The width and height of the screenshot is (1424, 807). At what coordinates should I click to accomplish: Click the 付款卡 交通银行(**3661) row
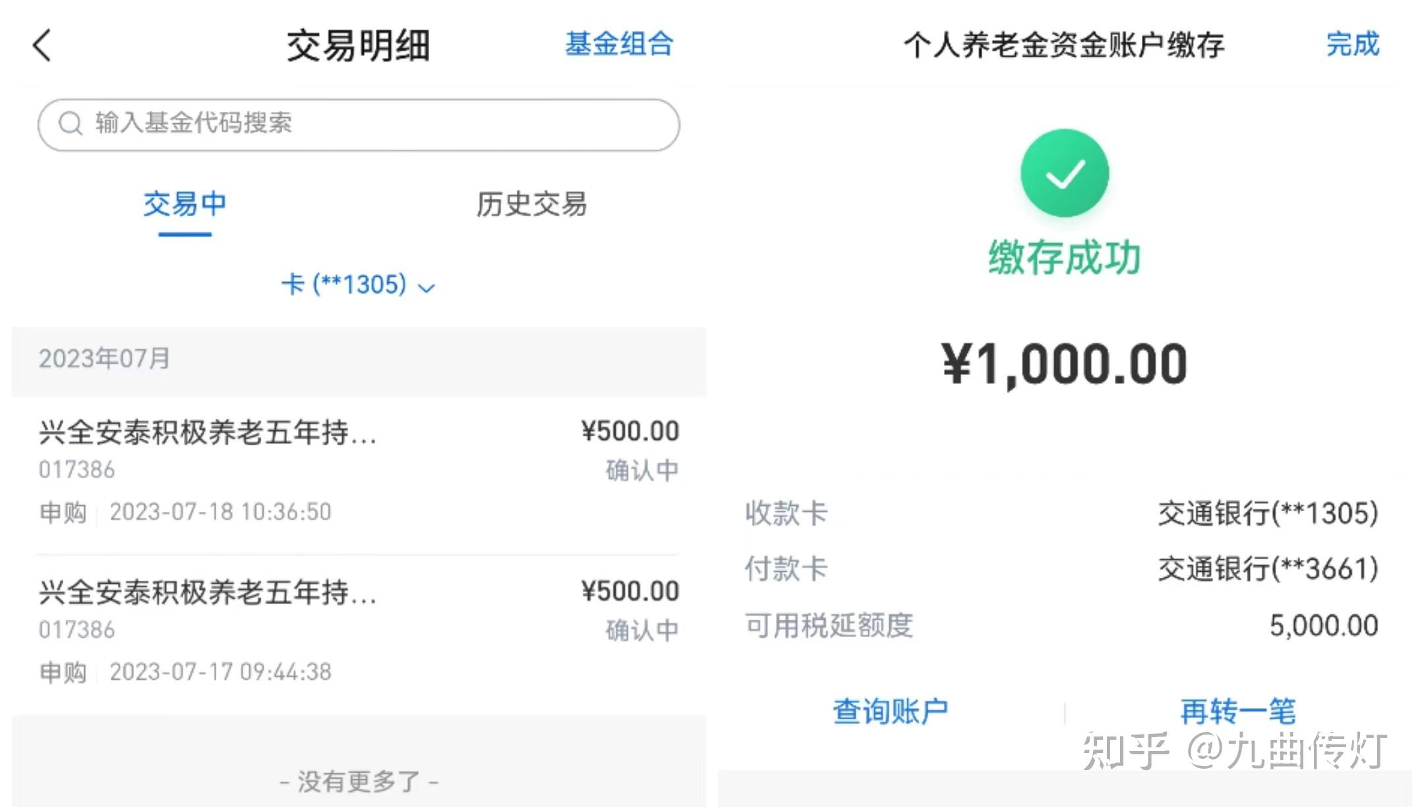[x=1061, y=569]
